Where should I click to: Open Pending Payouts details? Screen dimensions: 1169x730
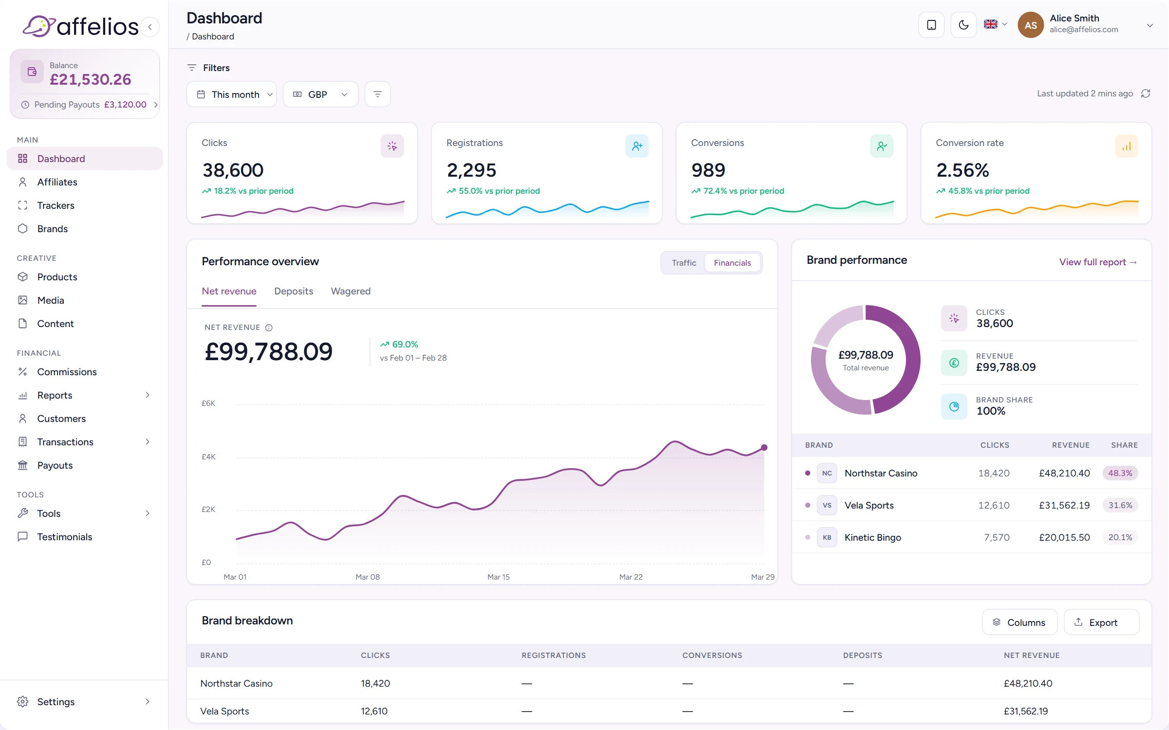click(89, 105)
